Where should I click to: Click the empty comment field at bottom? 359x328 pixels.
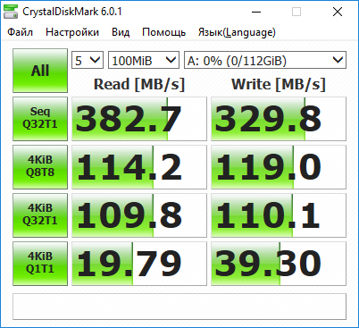pyautogui.click(x=179, y=307)
